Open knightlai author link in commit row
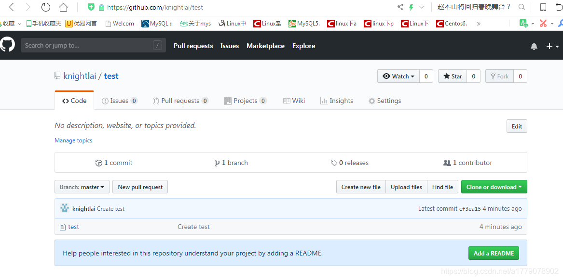Viewport: 563px width, 280px height. point(83,209)
